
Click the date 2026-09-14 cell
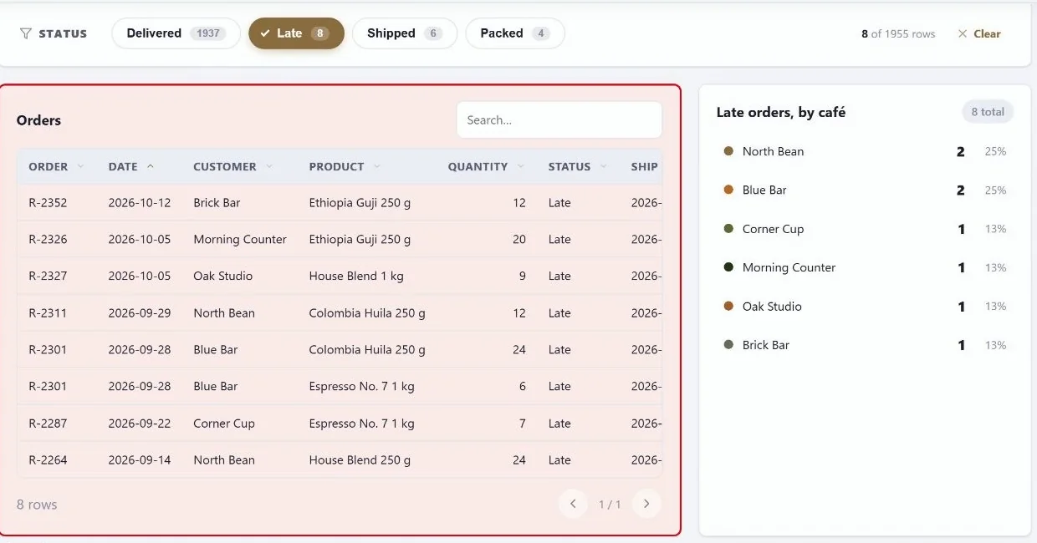pos(140,460)
